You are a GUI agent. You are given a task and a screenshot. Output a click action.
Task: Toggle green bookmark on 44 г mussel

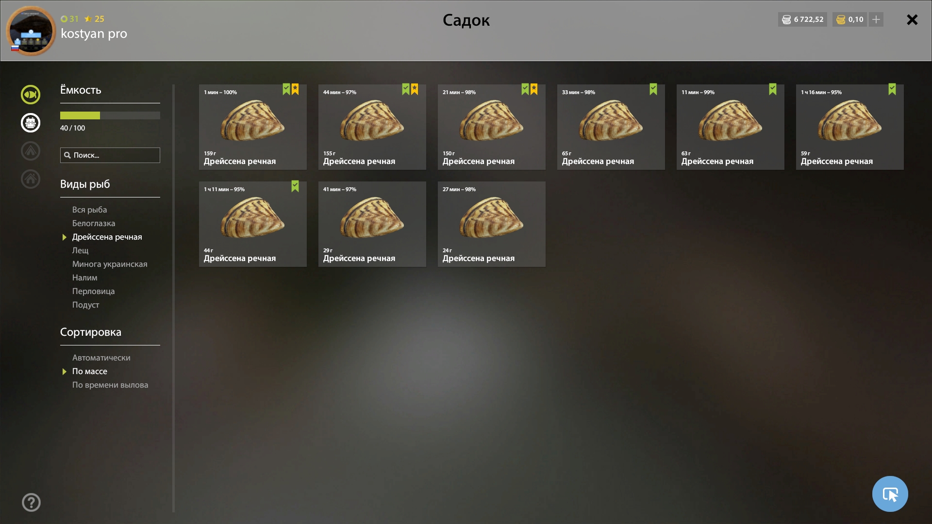295,186
